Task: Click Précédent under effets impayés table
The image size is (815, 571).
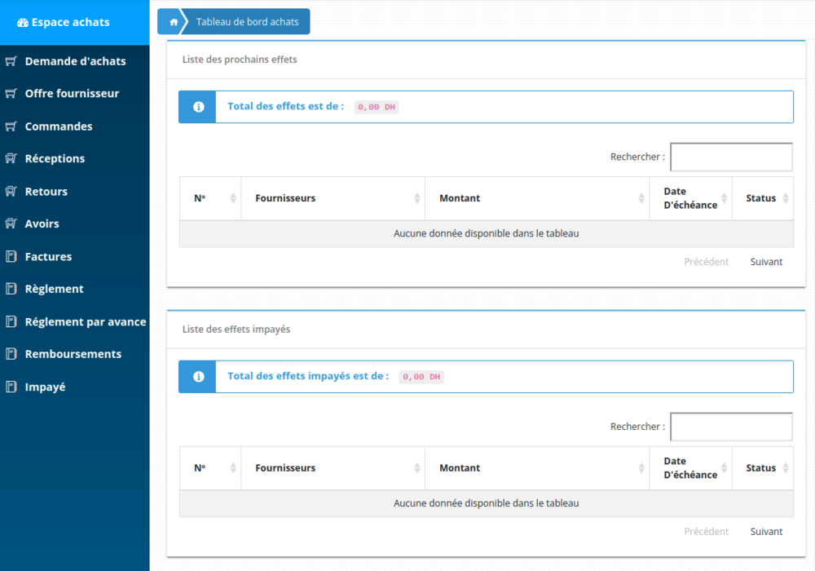Action: click(706, 532)
